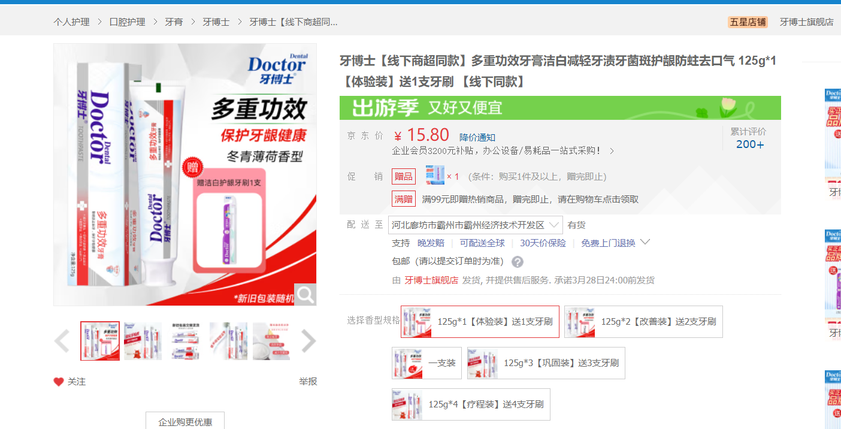The image size is (841, 429).
Task: Select the second product thumbnail image
Action: click(x=143, y=341)
